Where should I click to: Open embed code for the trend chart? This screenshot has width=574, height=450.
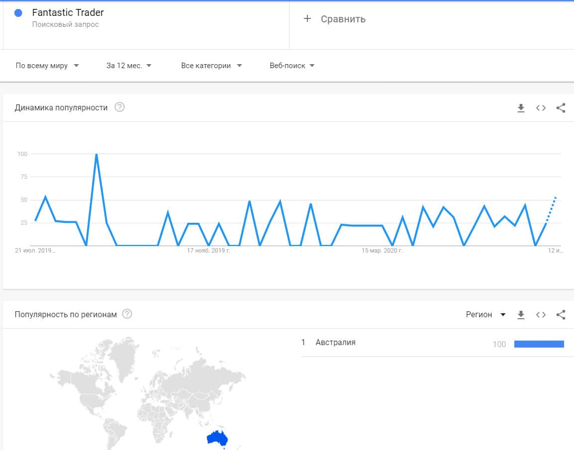pos(541,108)
